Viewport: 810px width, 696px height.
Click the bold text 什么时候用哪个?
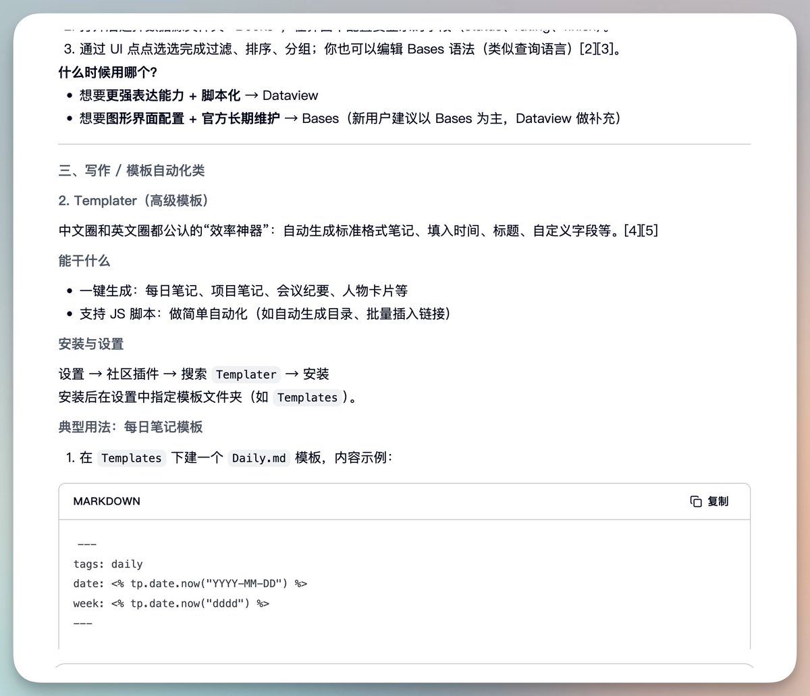108,72
